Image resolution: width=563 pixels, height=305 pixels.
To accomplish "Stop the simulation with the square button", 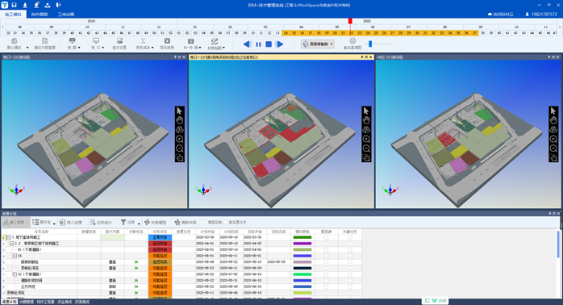I will tap(269, 44).
